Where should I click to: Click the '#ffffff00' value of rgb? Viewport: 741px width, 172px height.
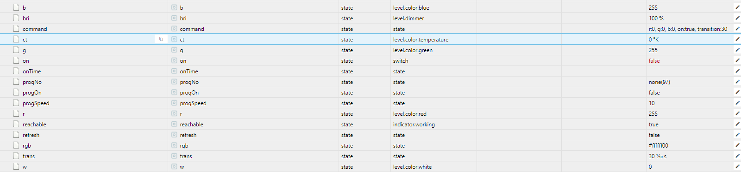(658, 146)
